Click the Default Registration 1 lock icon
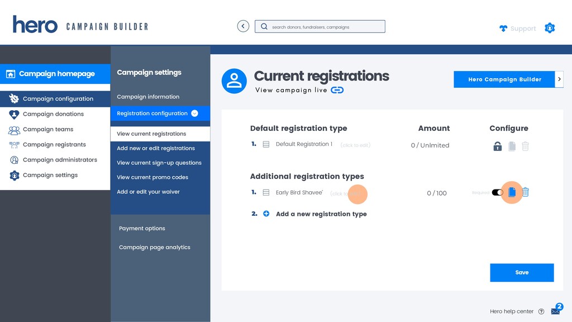The image size is (572, 322). [x=498, y=146]
